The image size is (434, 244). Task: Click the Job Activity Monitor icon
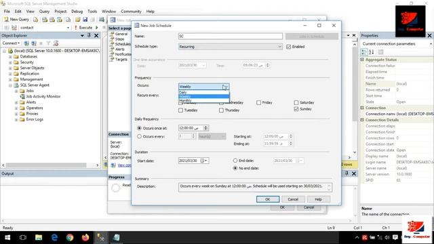coord(22,96)
